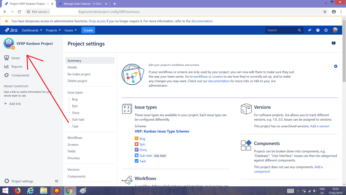The image size is (346, 195).
Task: Open Issue types settings entry
Action: point(75,92)
